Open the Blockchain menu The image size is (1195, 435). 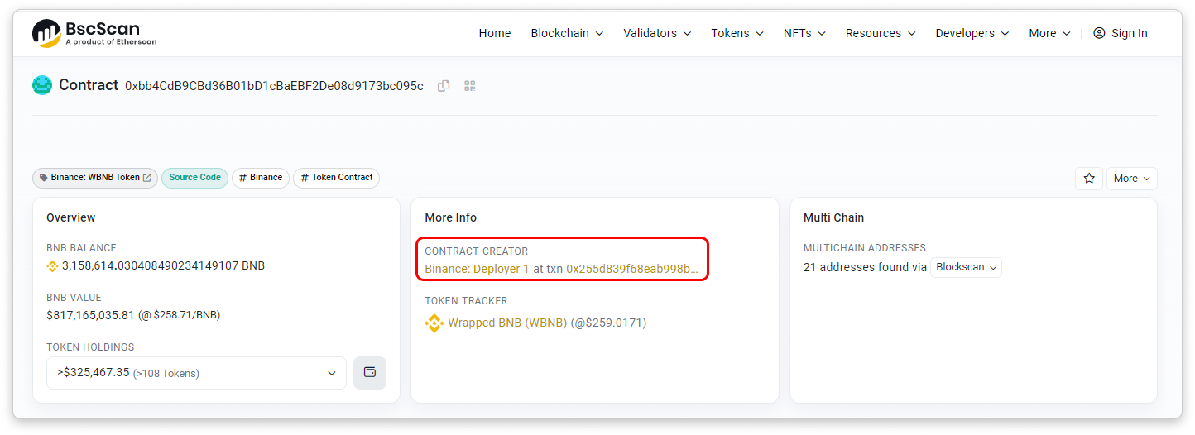[567, 33]
